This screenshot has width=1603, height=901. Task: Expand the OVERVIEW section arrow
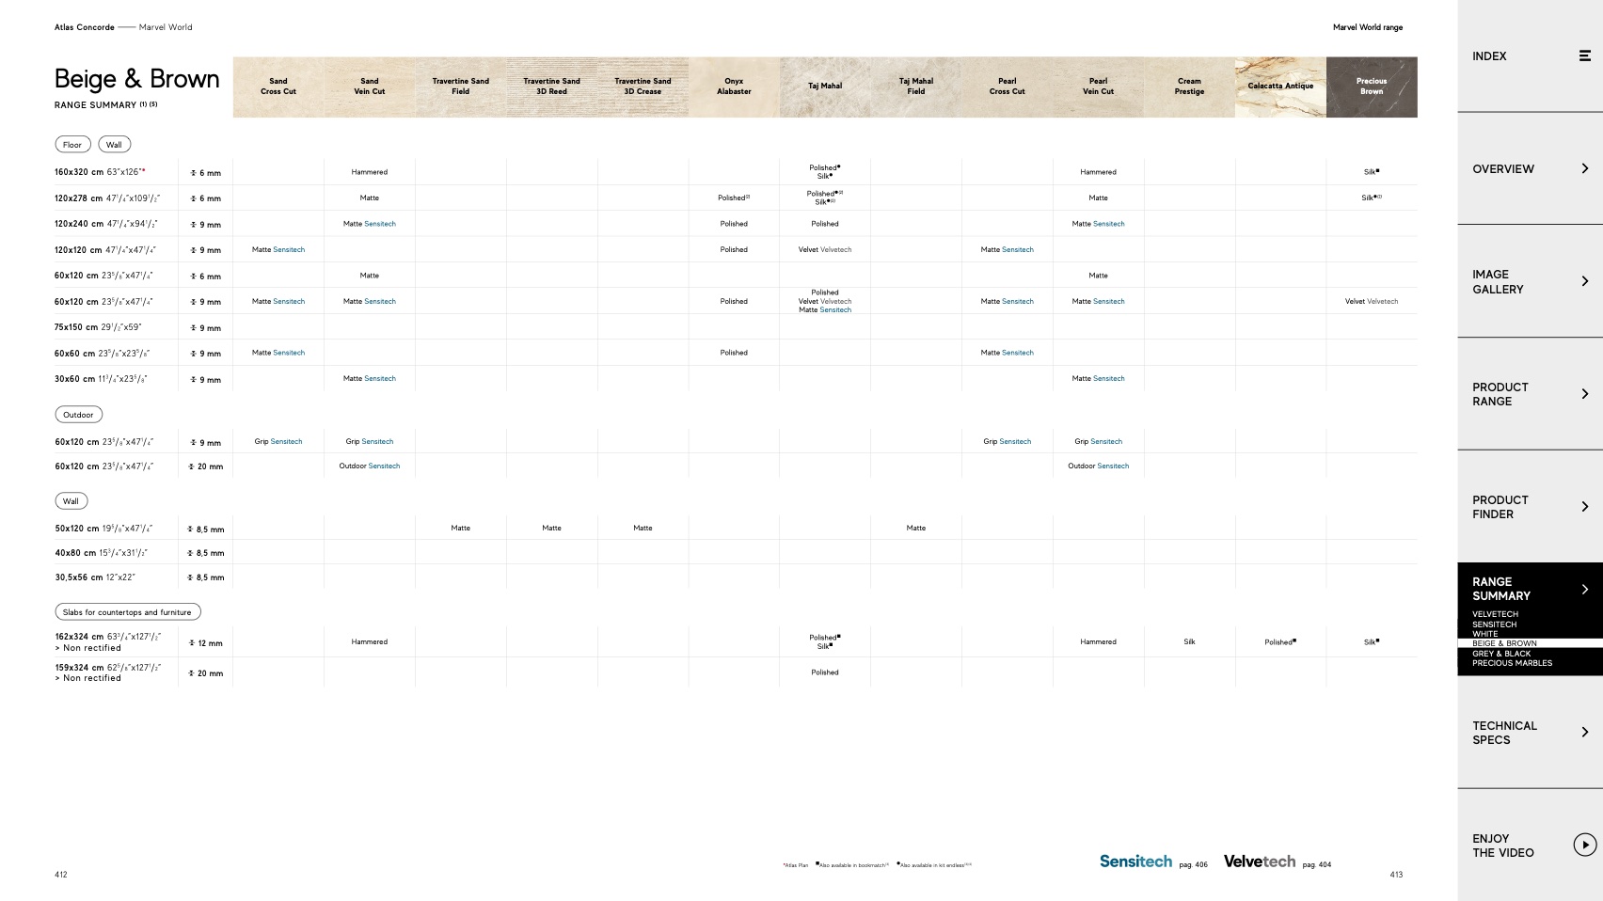(1584, 169)
